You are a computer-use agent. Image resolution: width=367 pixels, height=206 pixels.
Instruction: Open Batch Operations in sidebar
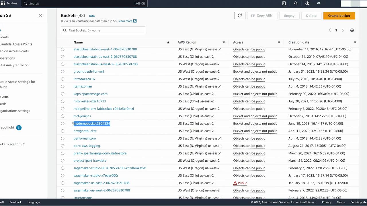click(x=7, y=58)
